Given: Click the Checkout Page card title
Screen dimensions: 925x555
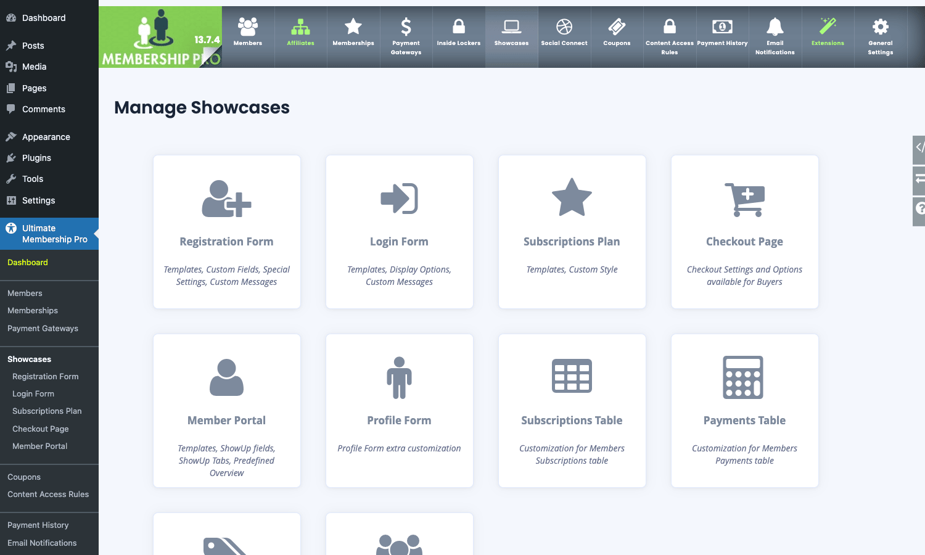Looking at the screenshot, I should point(744,242).
